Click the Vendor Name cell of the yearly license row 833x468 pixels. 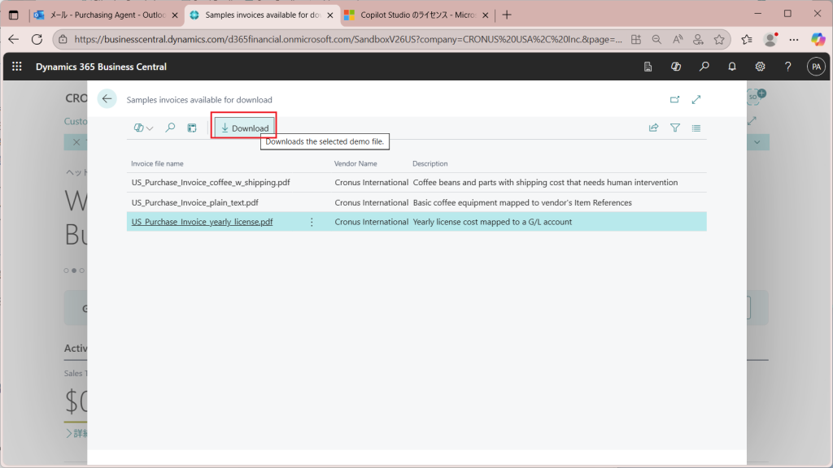[x=371, y=222]
